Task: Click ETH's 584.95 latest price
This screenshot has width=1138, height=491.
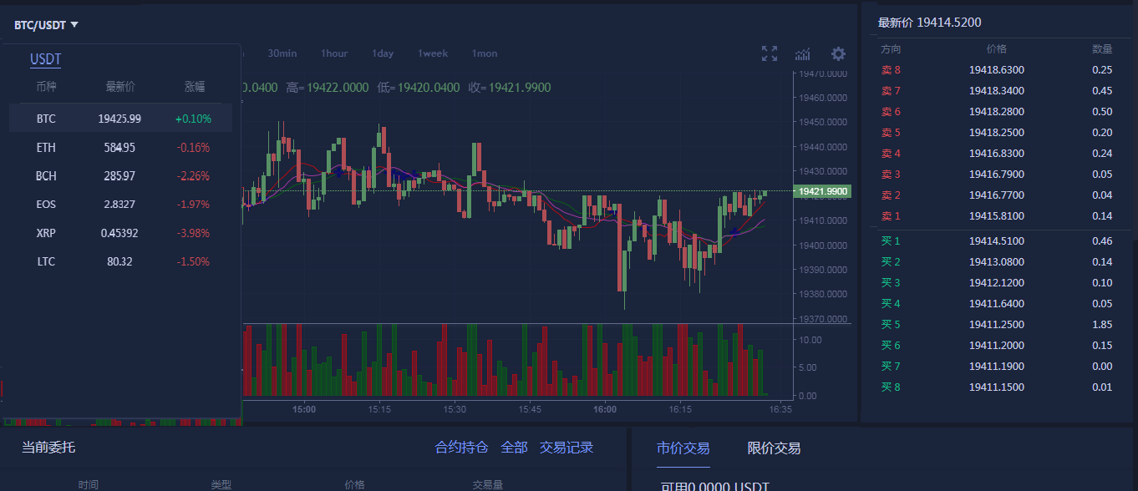Action: point(119,147)
